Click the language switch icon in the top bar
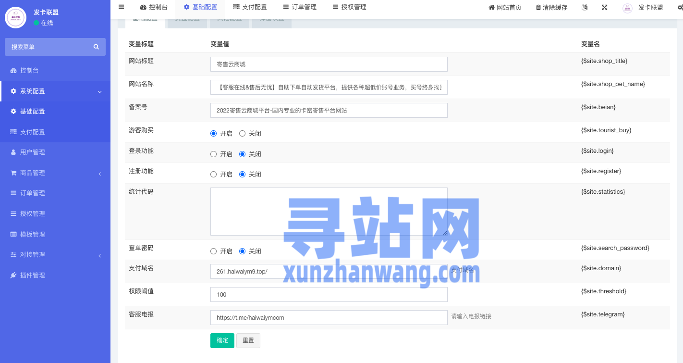This screenshot has height=363, width=683. coord(585,7)
